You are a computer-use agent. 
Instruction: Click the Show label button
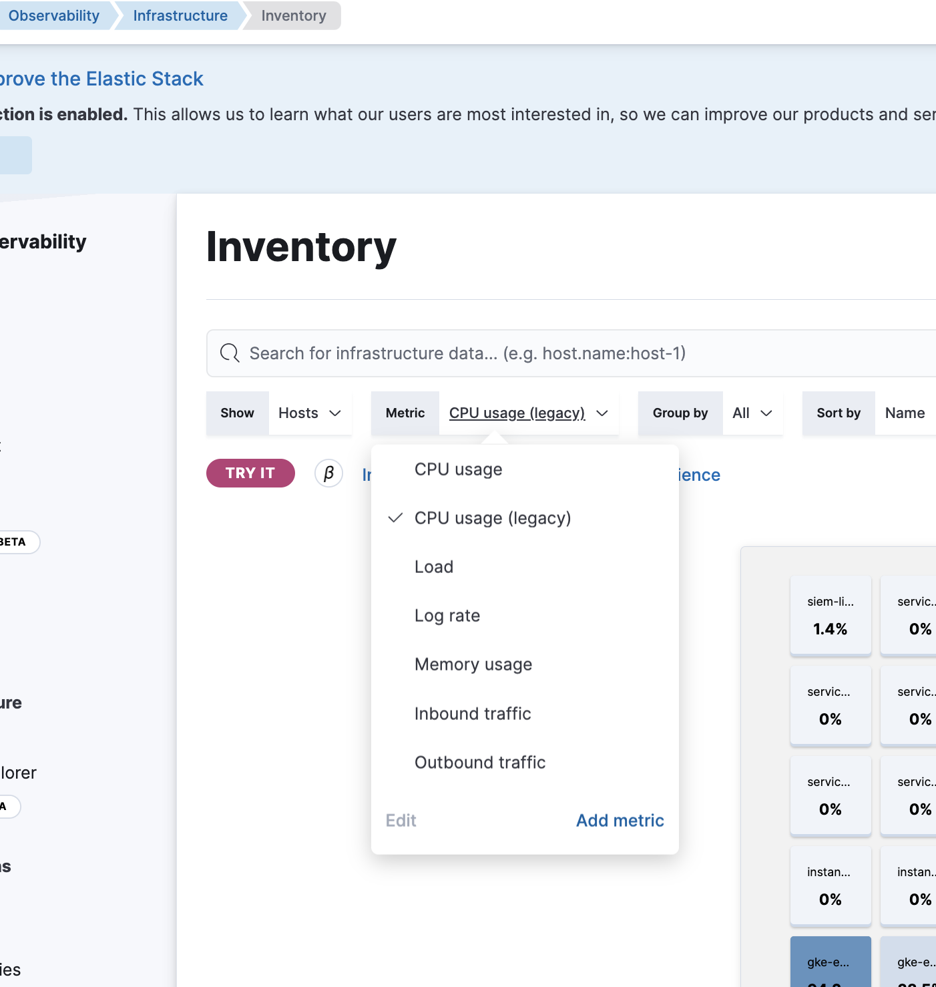237,413
